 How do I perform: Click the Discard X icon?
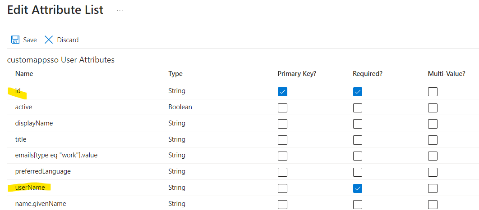(49, 40)
